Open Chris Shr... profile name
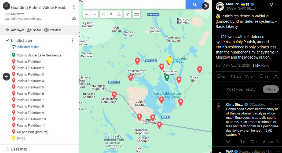The image size is (282, 153). 234,104
